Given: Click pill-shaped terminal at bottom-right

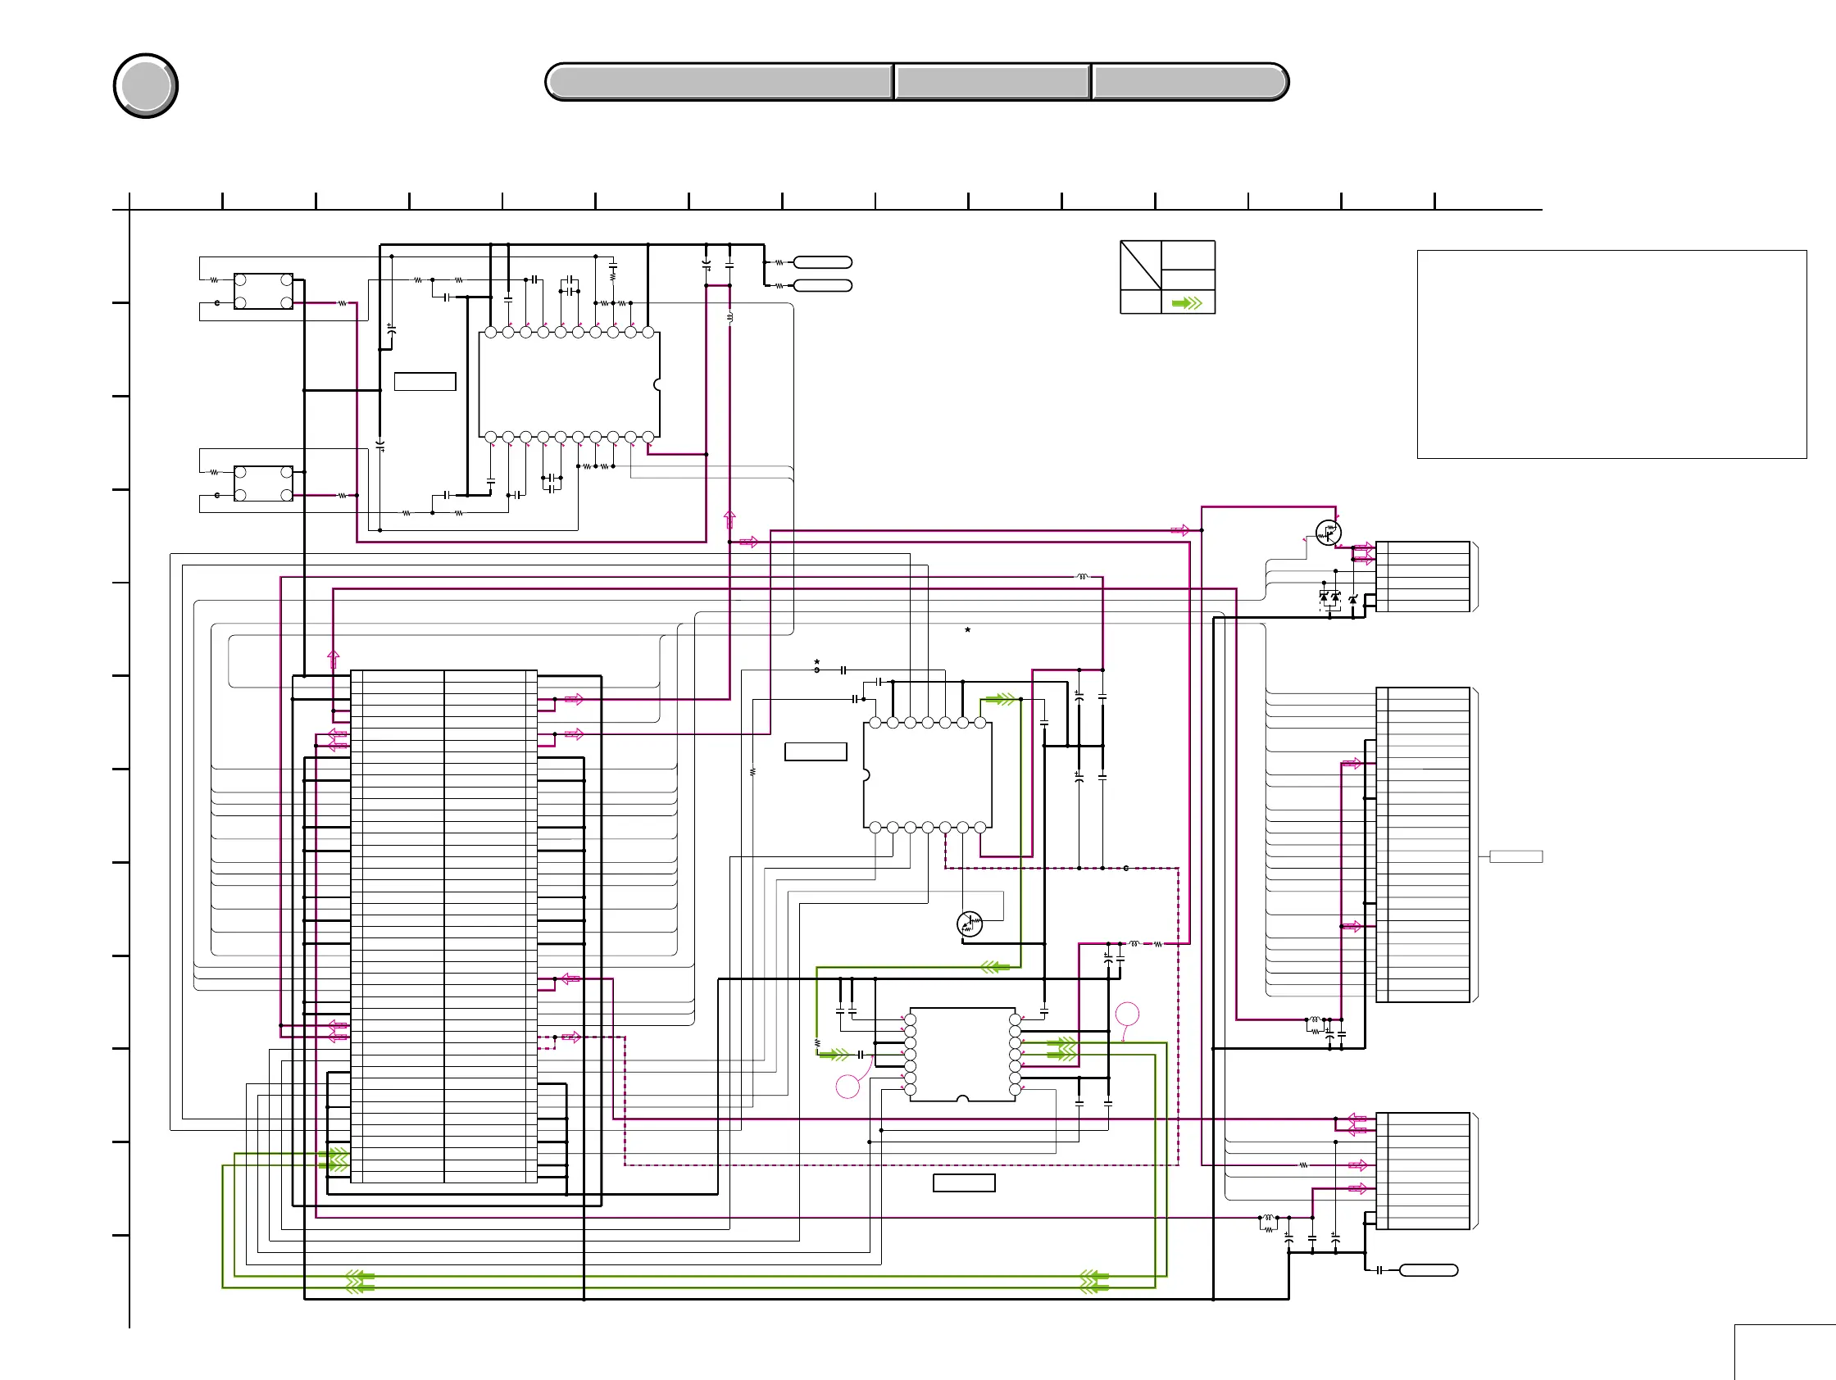Looking at the screenshot, I should [x=1429, y=1269].
